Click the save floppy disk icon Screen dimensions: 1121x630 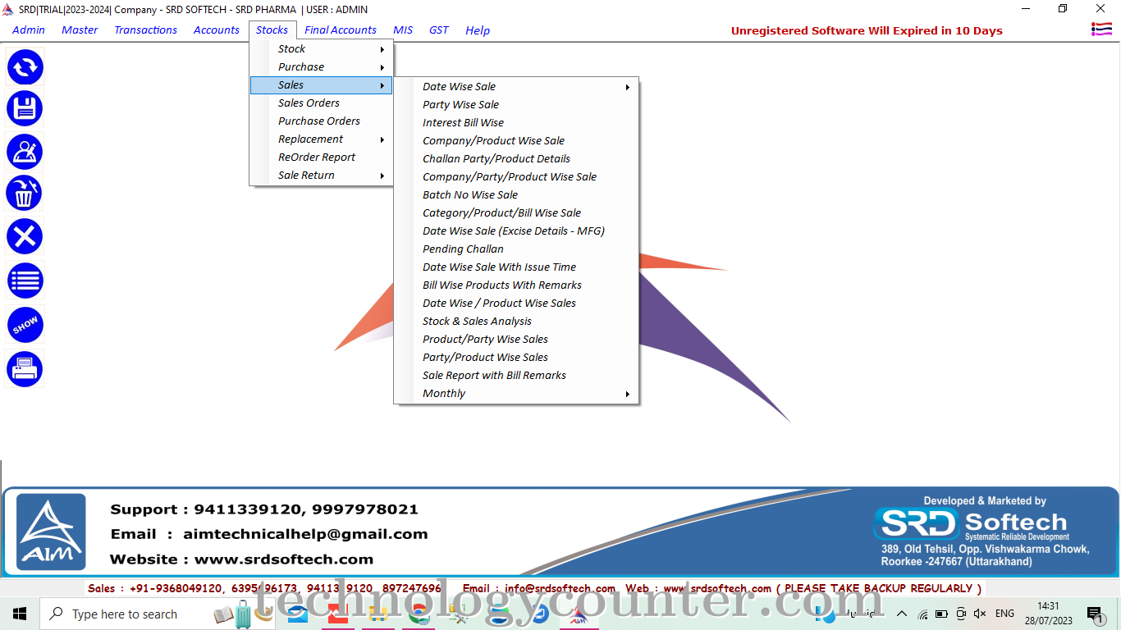[25, 109]
